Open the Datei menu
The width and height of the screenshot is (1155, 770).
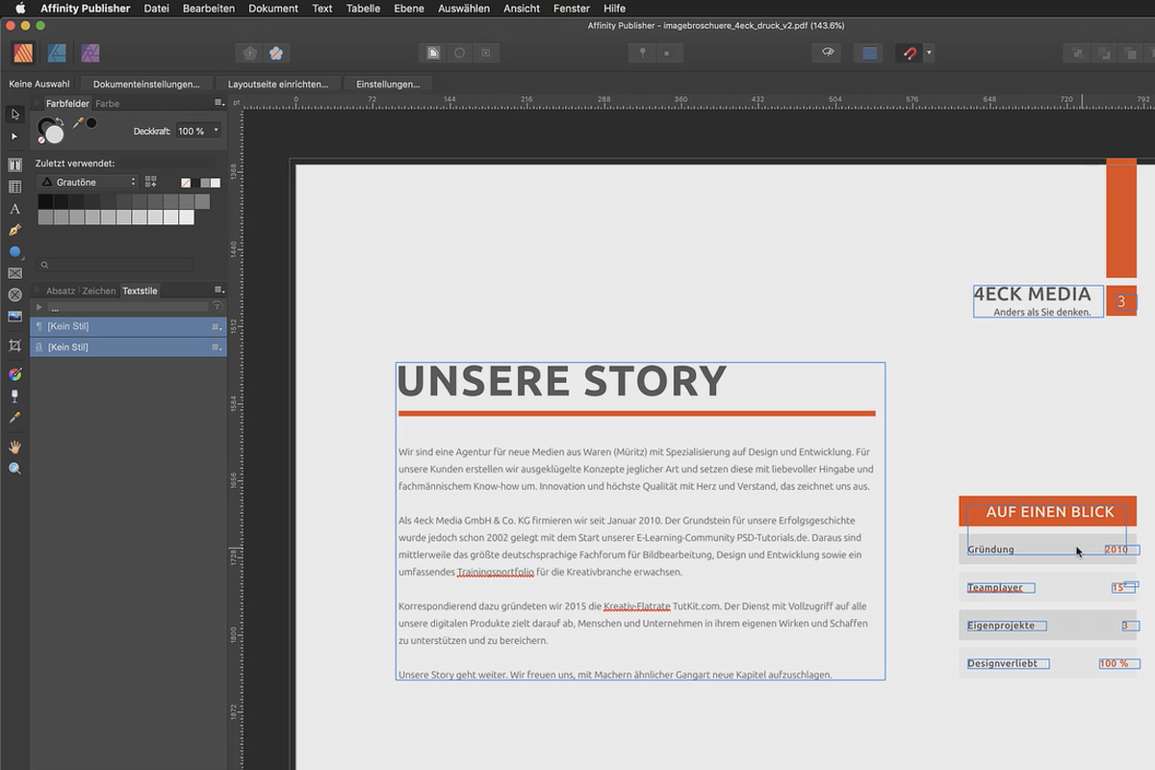pos(157,8)
